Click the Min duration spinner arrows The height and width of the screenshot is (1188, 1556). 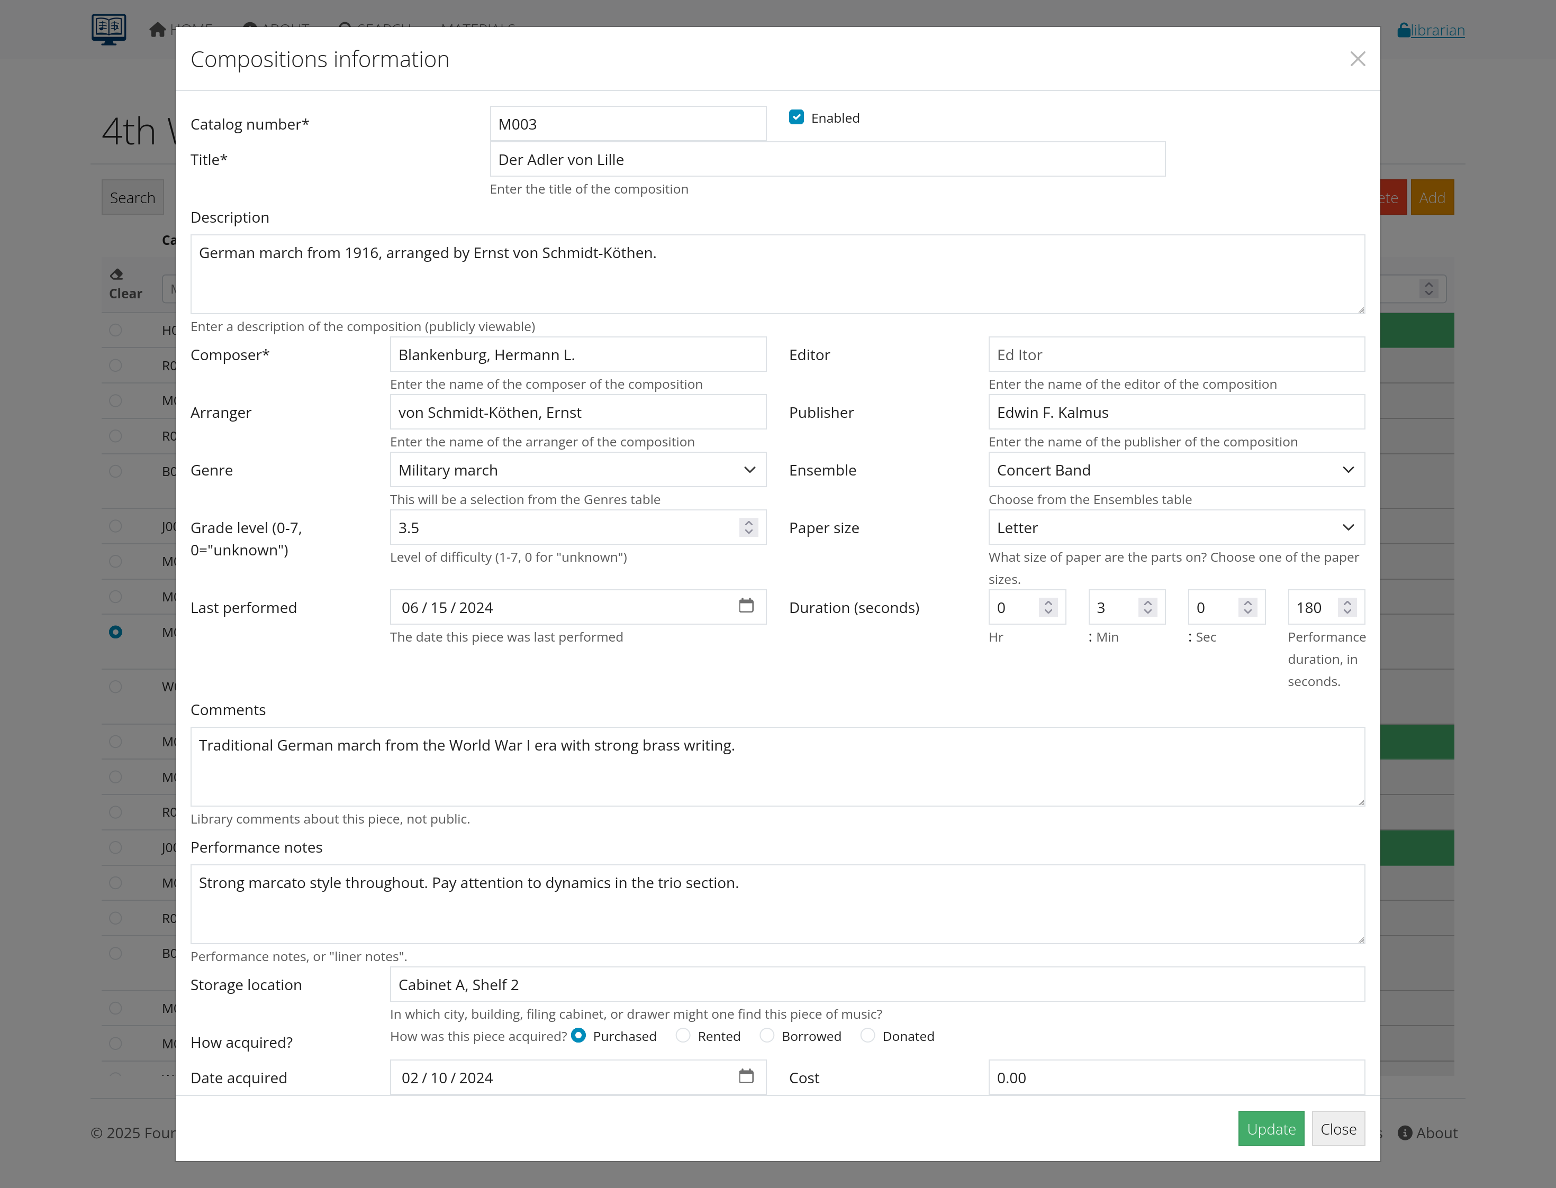(1148, 607)
